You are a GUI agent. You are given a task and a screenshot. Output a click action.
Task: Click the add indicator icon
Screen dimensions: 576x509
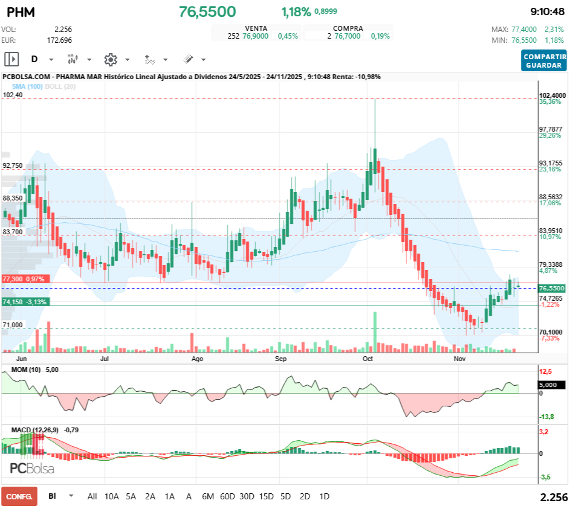pos(149,59)
